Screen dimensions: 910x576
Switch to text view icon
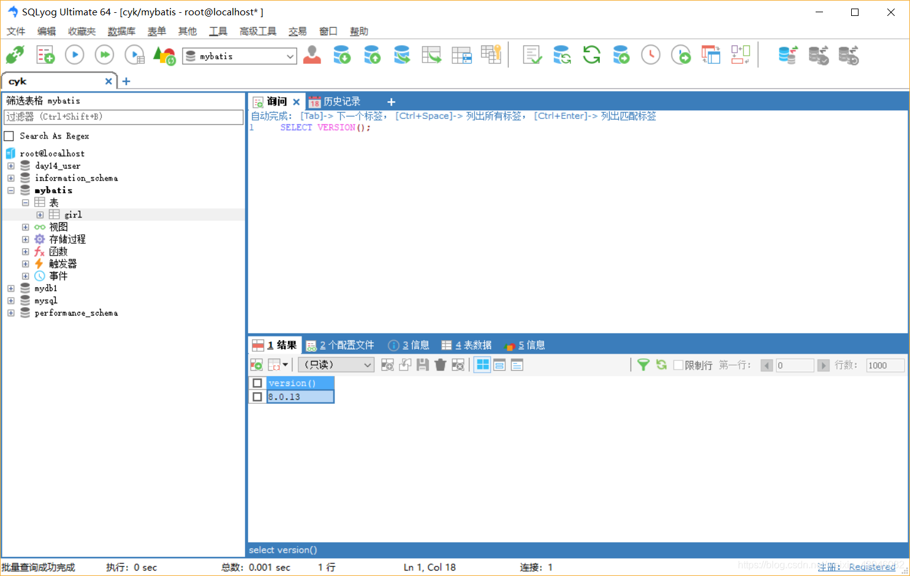click(517, 365)
